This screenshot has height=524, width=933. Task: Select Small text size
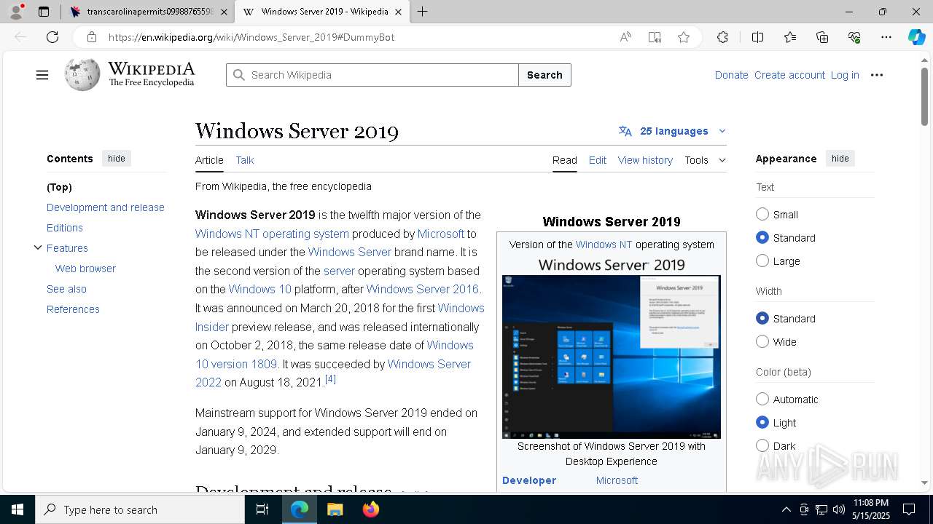point(762,214)
